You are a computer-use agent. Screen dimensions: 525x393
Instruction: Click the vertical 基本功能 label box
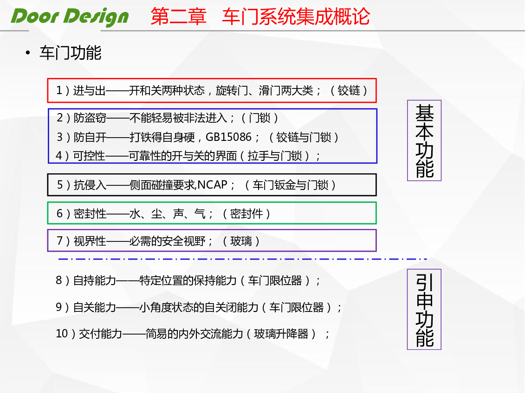(424, 141)
